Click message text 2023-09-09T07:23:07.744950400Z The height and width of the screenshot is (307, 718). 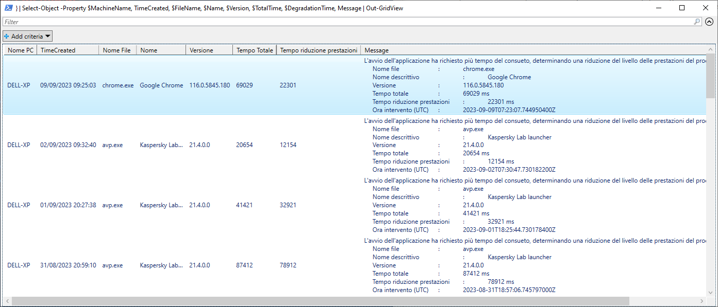[509, 110]
